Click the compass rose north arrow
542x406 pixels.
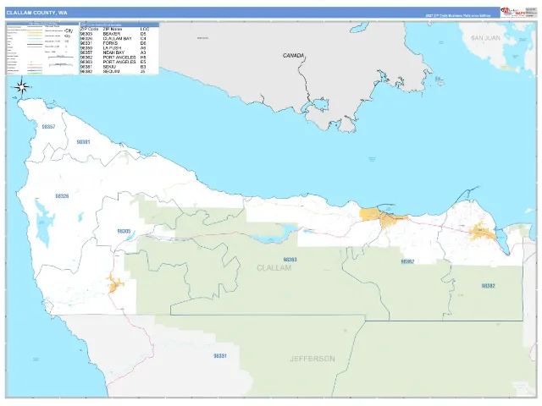[x=22, y=87]
